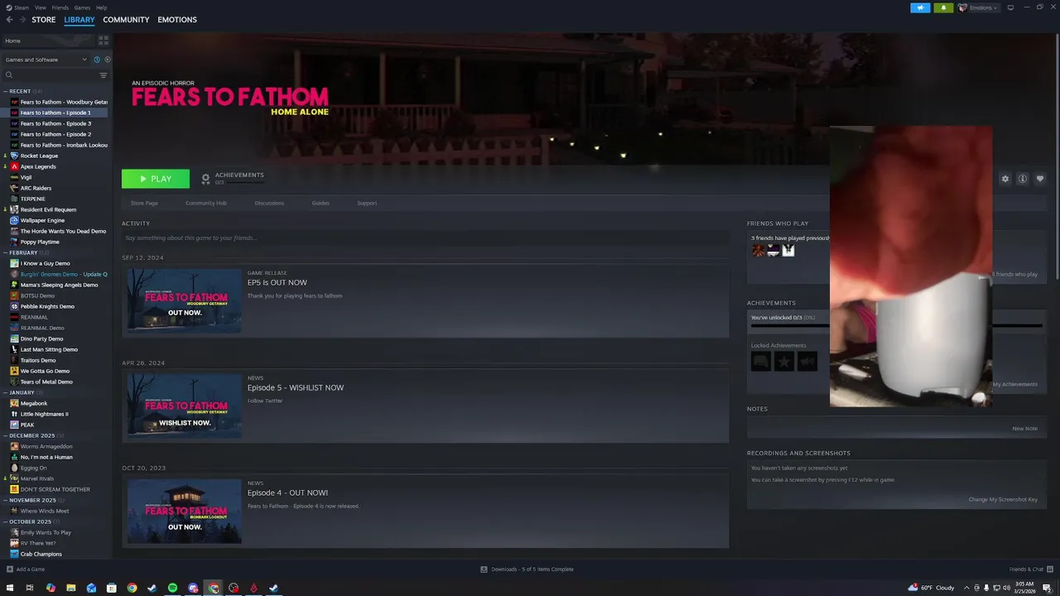Add game to favorites with heart icon
This screenshot has width=1060, height=596.
click(x=1040, y=179)
